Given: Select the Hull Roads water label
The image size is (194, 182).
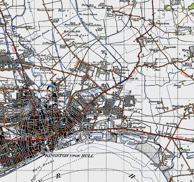Looking at the screenshot, I should point(43,166).
